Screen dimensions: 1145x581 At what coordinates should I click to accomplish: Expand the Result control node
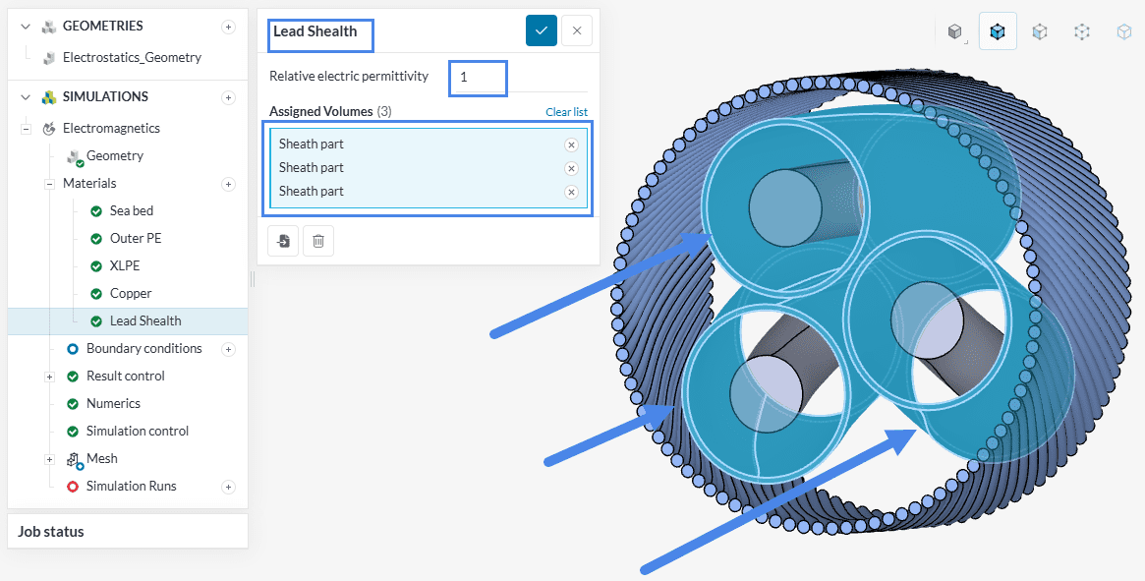point(49,377)
